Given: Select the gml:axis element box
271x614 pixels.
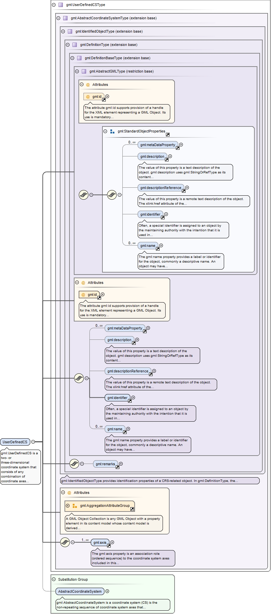Looking at the screenshot, I should (100, 542).
